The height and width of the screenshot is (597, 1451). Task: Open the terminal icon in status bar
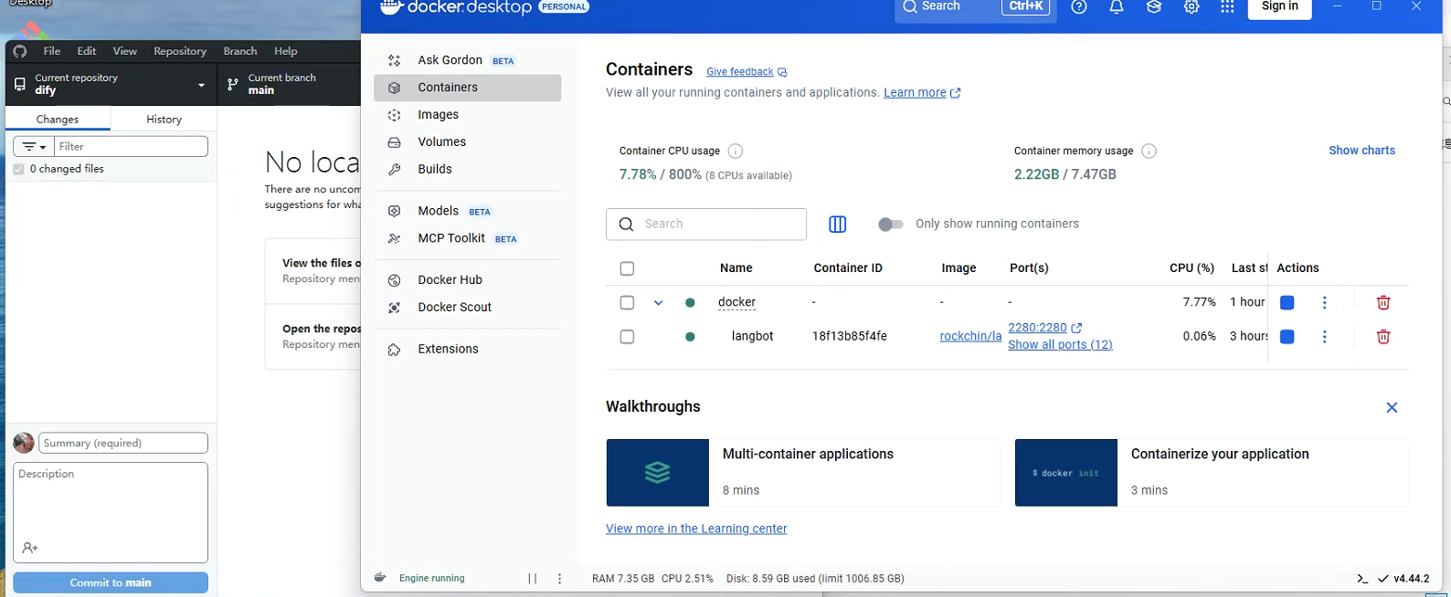coord(1362,579)
